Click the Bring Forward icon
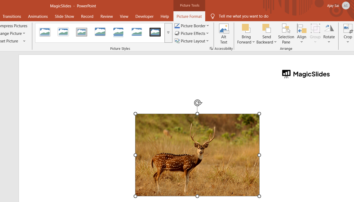Viewport: 354px width, 202px height. (x=246, y=28)
